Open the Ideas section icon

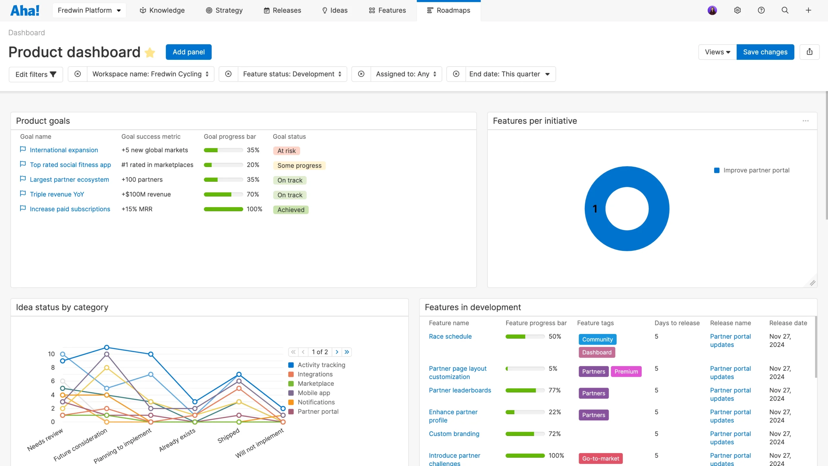pos(325,10)
